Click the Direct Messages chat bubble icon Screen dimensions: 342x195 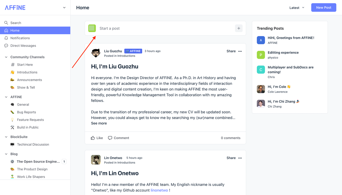click(x=6, y=46)
